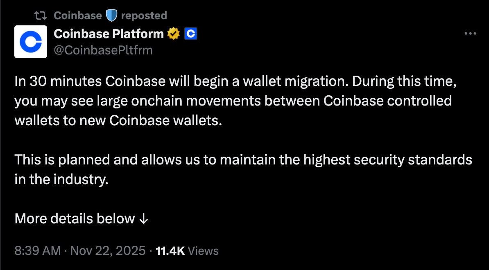Click the square Coinbase affiliate badge icon
This screenshot has width=489, height=270.
pyautogui.click(x=190, y=34)
